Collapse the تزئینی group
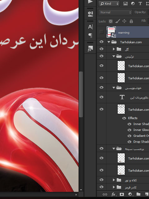Image resolution: width=149 pixels, height=199 pixels. pos(114,56)
